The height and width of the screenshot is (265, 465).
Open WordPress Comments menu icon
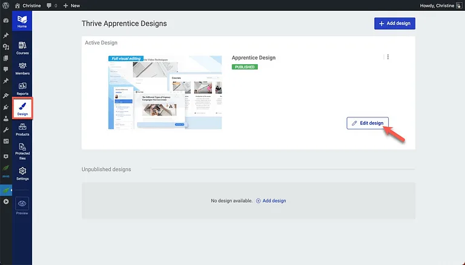6,70
